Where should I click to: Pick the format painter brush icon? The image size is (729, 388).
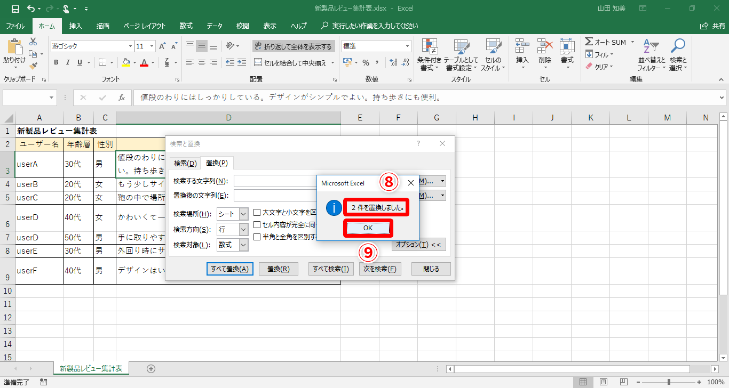pyautogui.click(x=33, y=66)
